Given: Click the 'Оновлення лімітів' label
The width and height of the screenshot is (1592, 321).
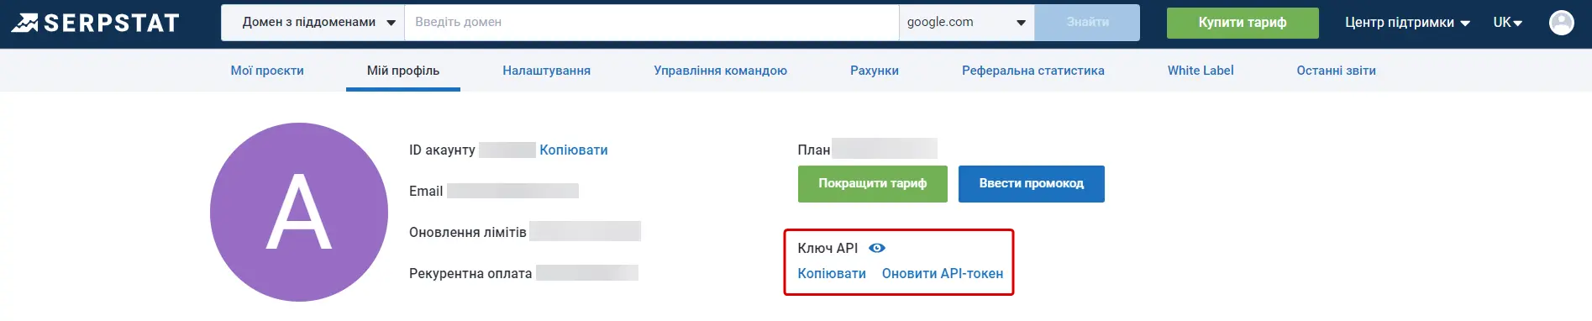Looking at the screenshot, I should (468, 232).
